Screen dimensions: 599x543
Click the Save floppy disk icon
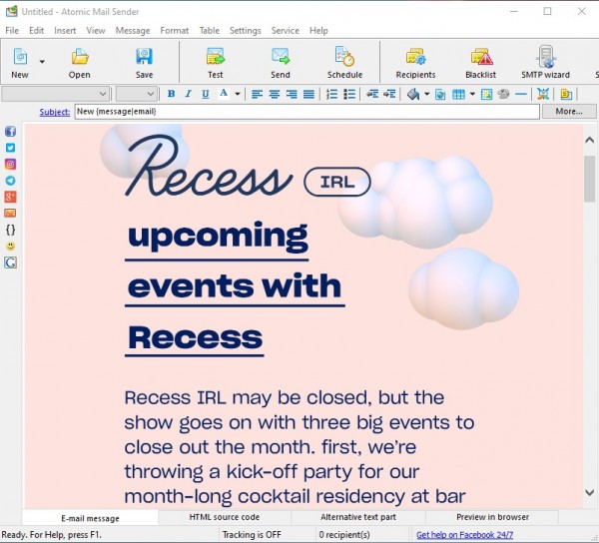144,57
